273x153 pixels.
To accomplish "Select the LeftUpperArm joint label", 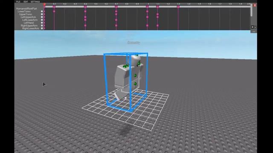I will (28, 17).
